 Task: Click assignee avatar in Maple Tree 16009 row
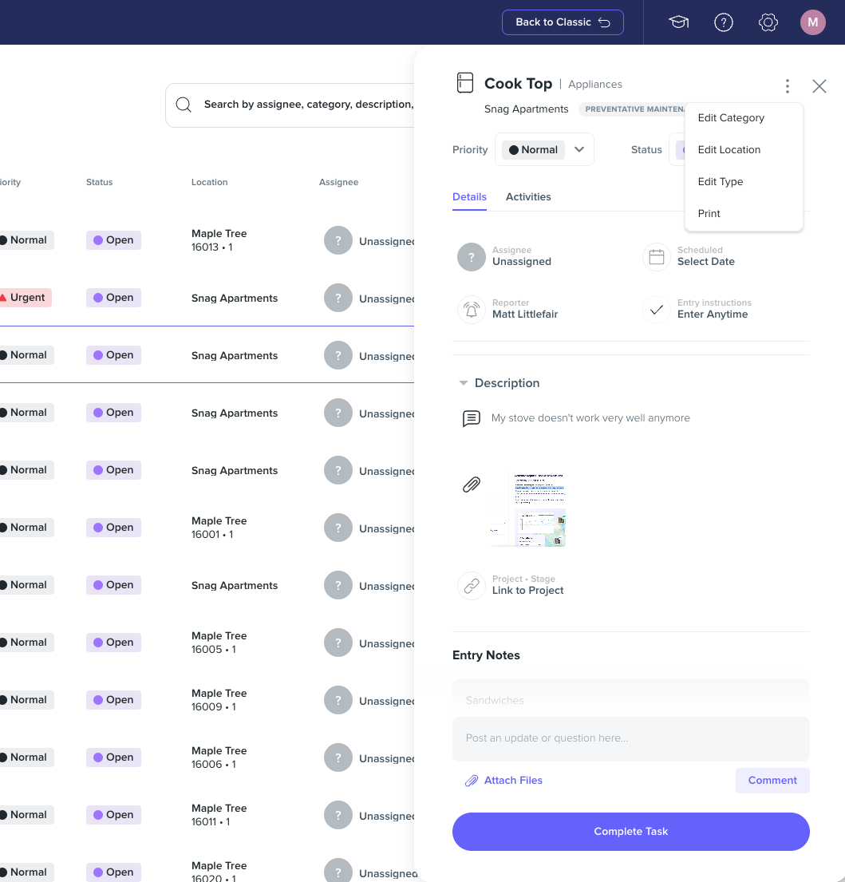point(338,700)
